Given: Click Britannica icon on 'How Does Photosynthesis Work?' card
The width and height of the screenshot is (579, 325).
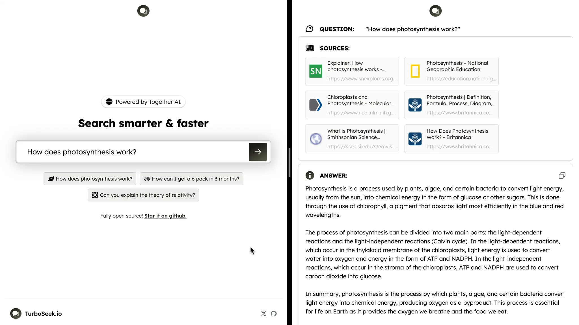Looking at the screenshot, I should click(415, 139).
